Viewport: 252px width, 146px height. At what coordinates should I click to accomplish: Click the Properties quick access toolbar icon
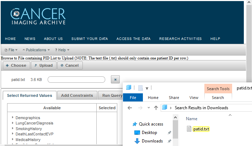coord(140,88)
